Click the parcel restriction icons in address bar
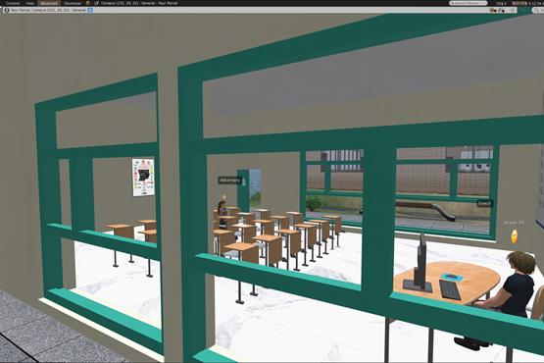 [x=497, y=11]
